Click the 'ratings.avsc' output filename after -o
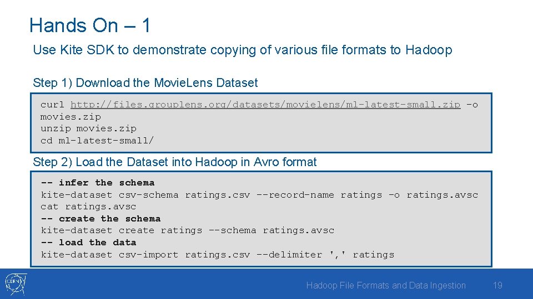533x299 pixels. coord(443,195)
